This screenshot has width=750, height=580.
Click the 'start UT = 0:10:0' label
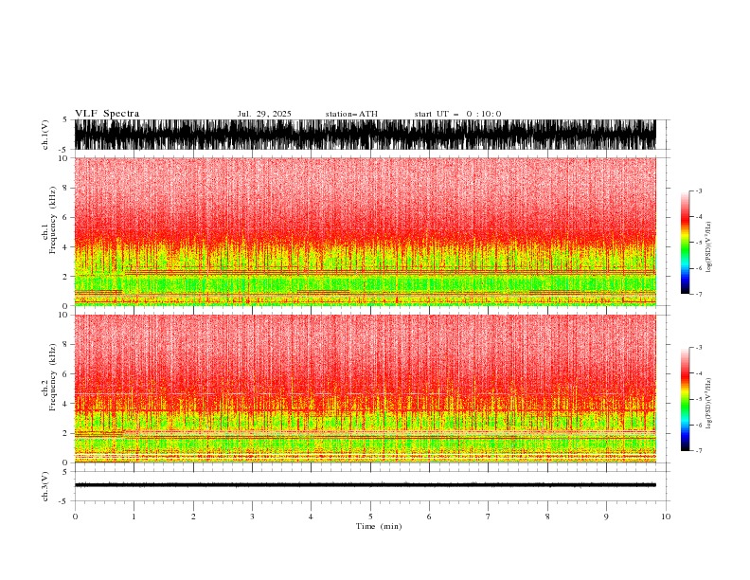tap(457, 114)
